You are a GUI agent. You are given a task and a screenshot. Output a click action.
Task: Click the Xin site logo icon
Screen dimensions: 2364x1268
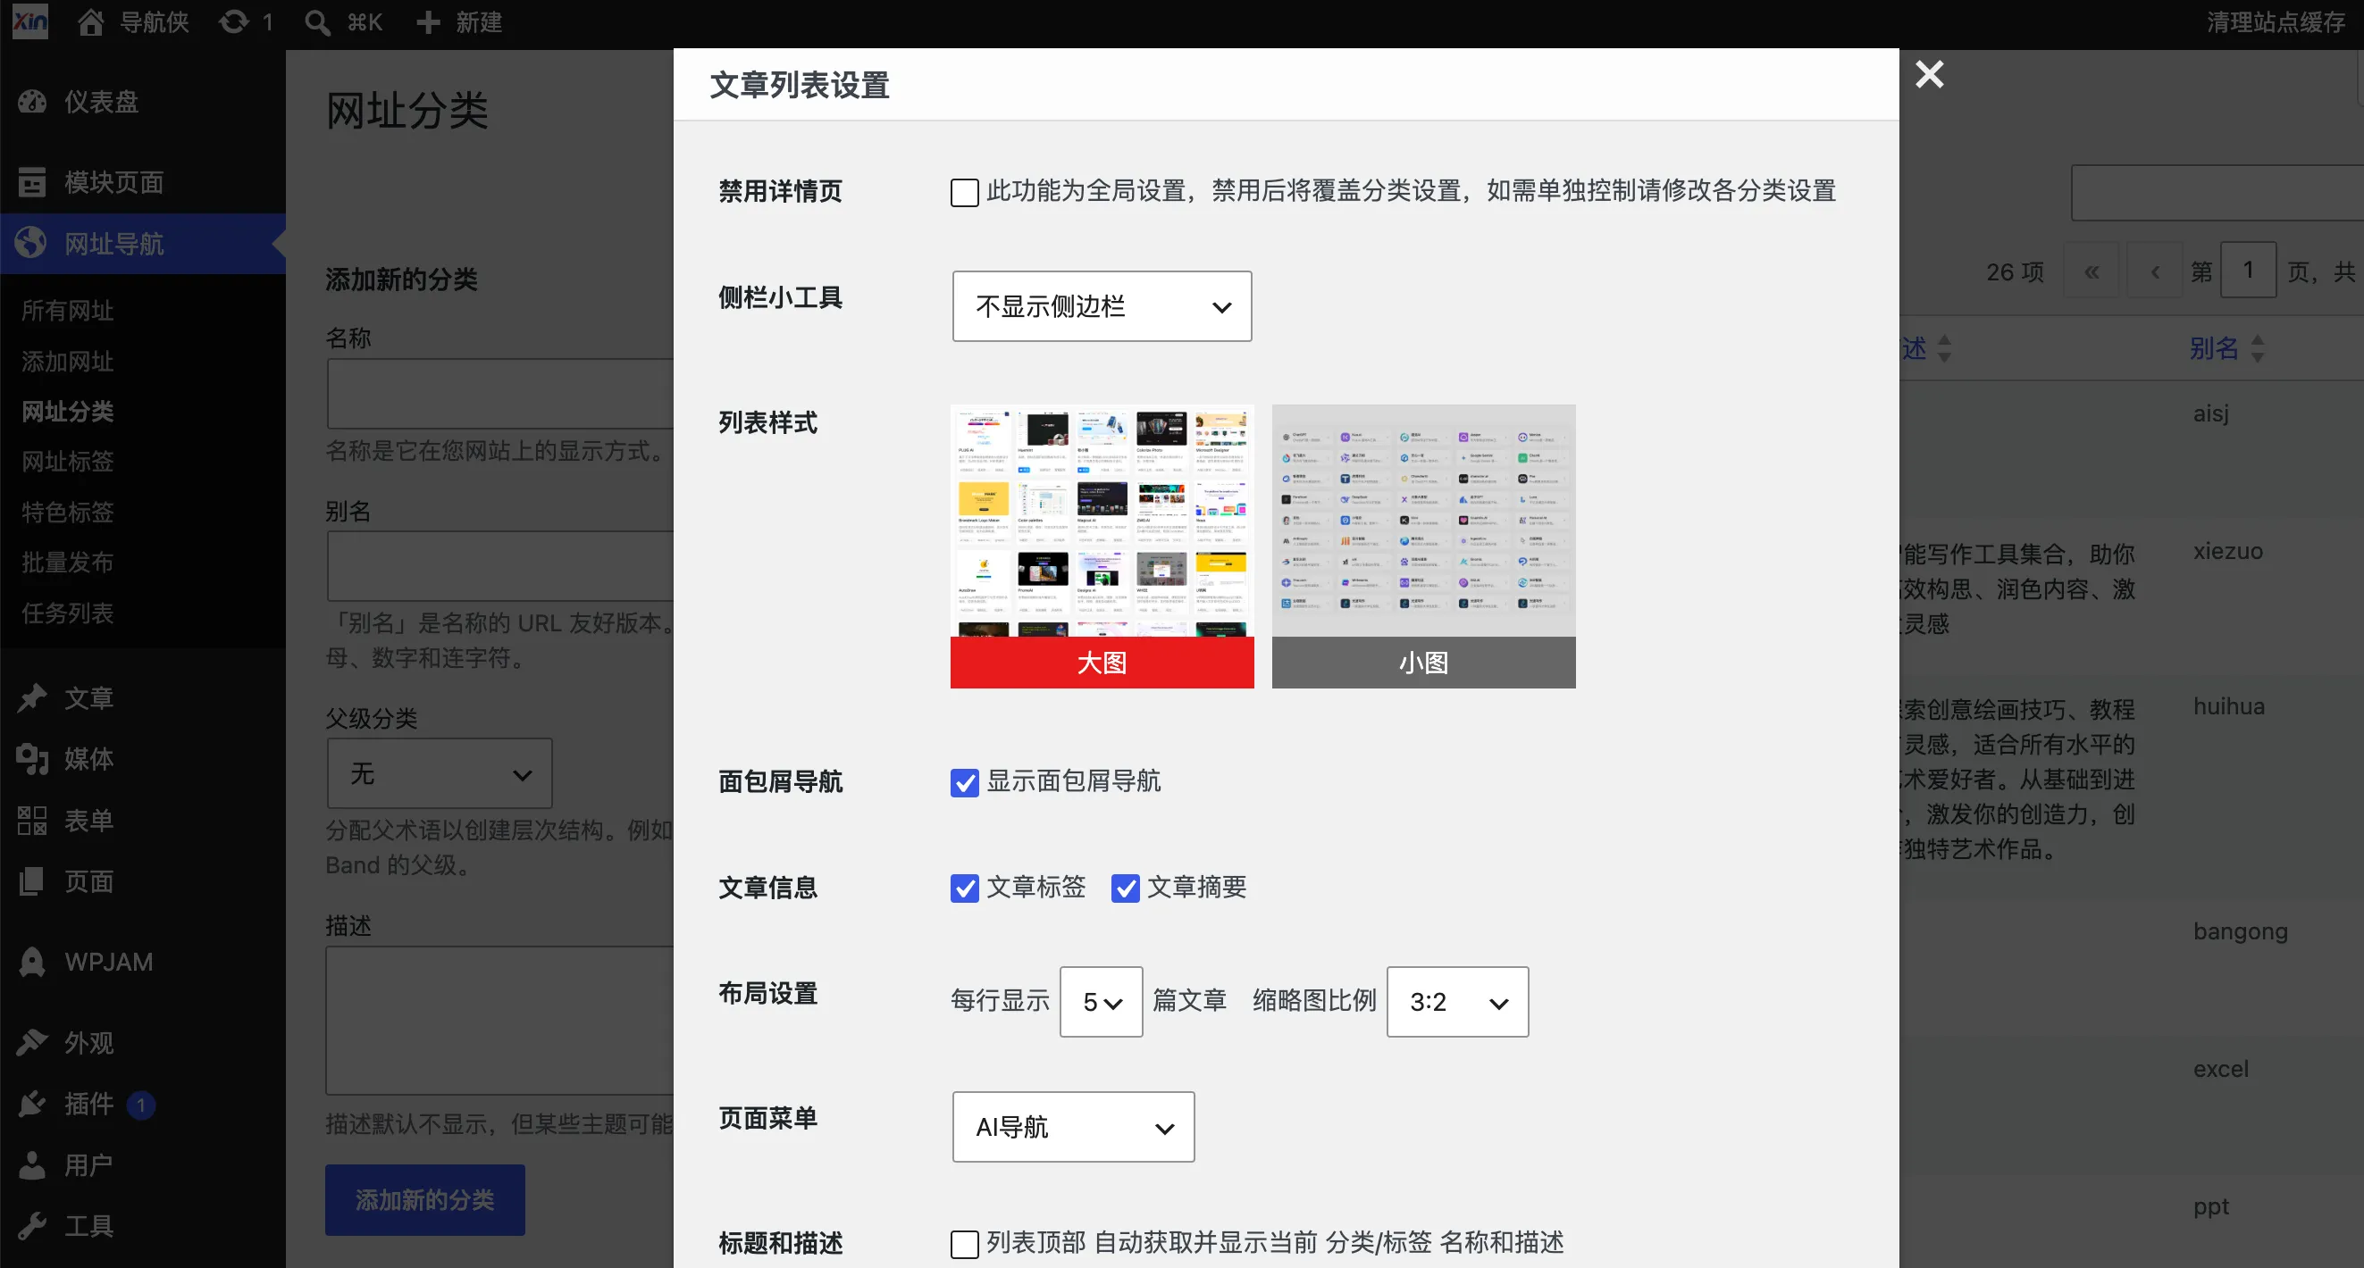30,21
